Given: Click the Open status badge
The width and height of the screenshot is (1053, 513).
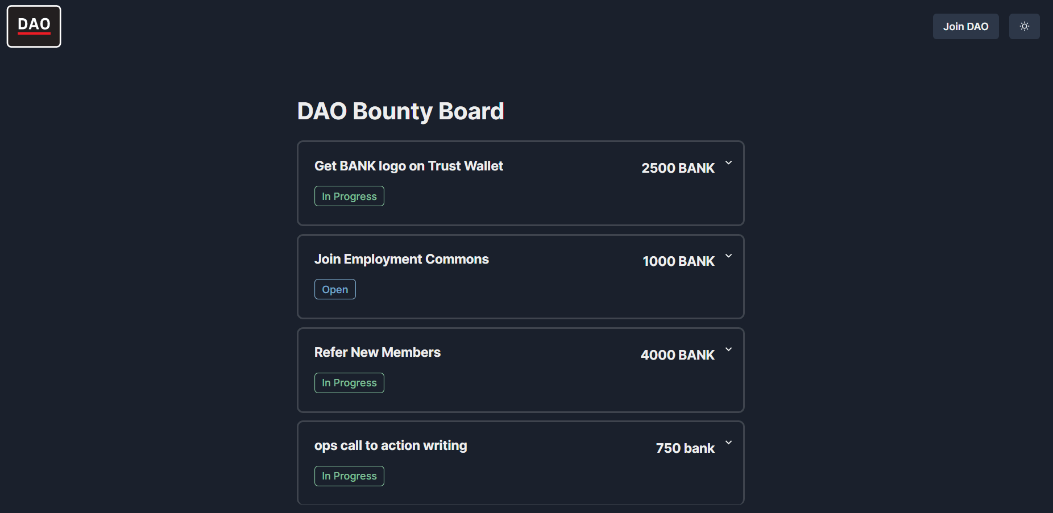Looking at the screenshot, I should click(335, 289).
